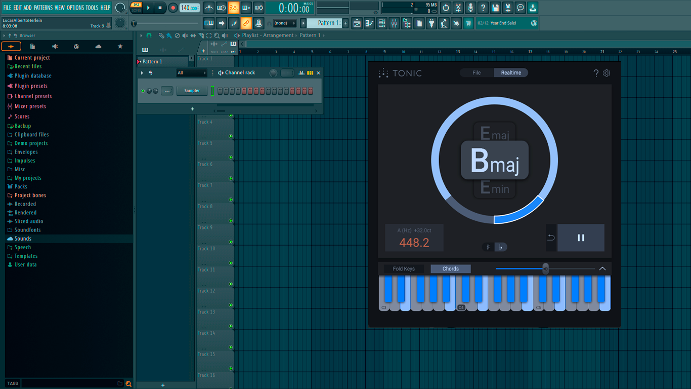This screenshot has height=389, width=691.
Task: Open the PATTERNS menu
Action: [43, 8]
